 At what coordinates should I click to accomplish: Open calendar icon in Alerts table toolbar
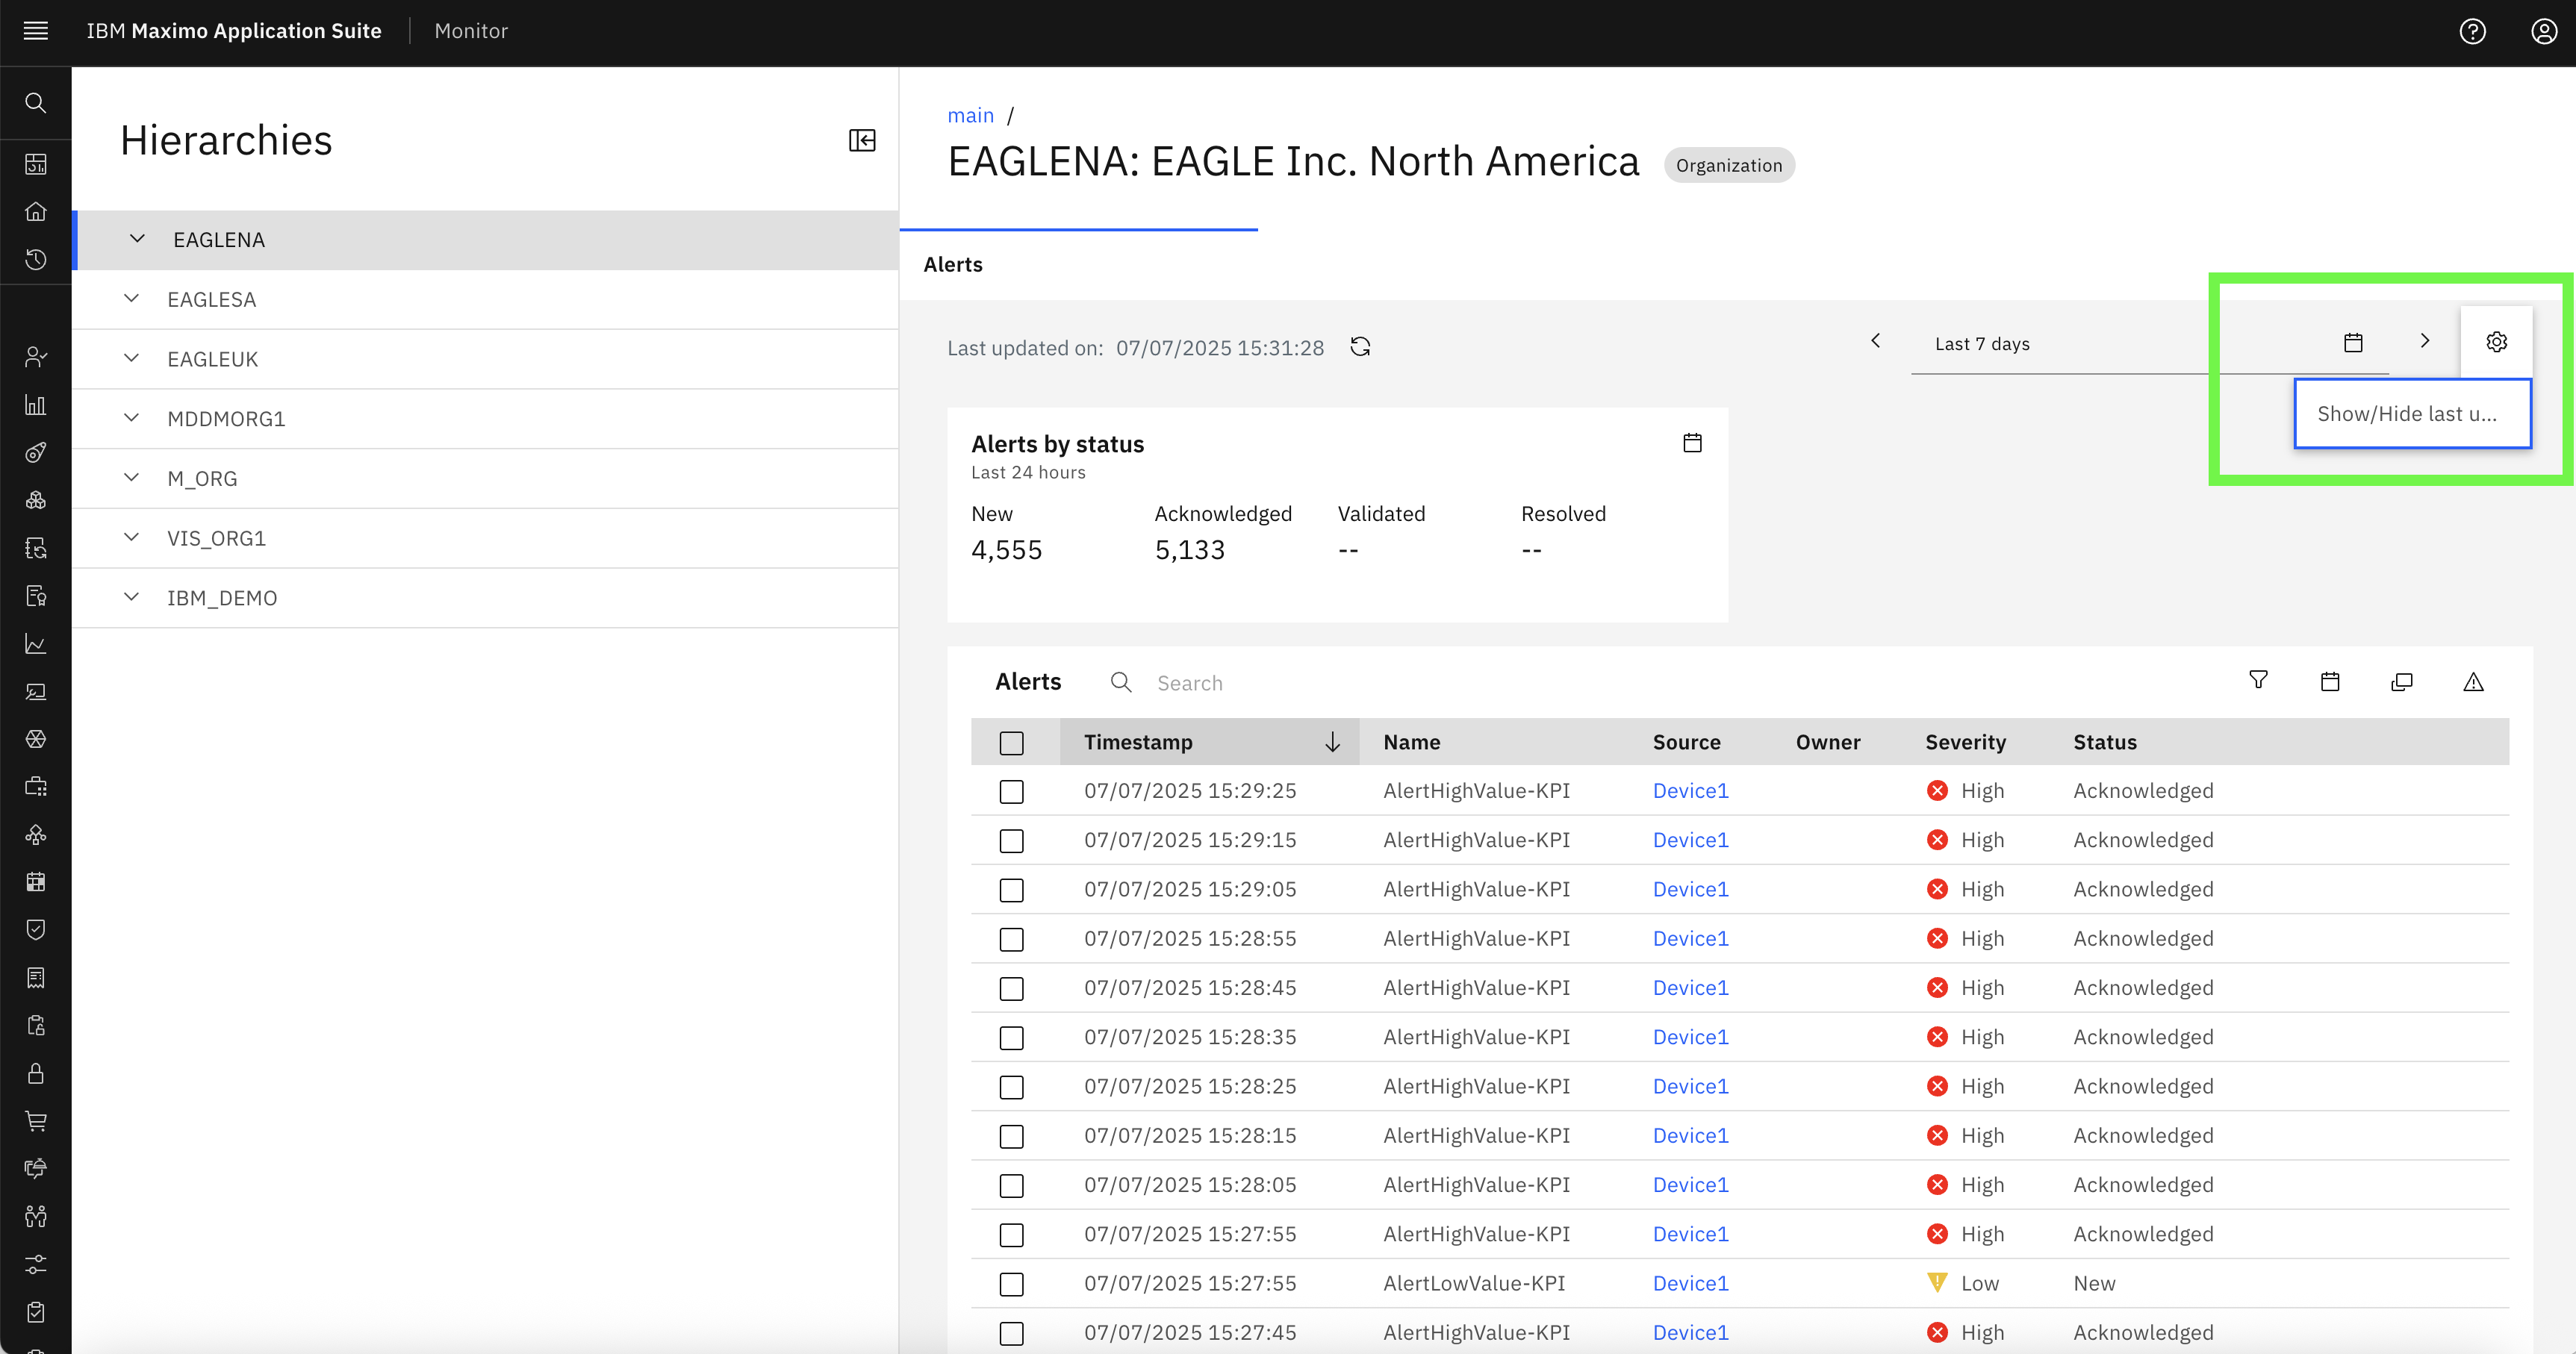tap(2330, 682)
